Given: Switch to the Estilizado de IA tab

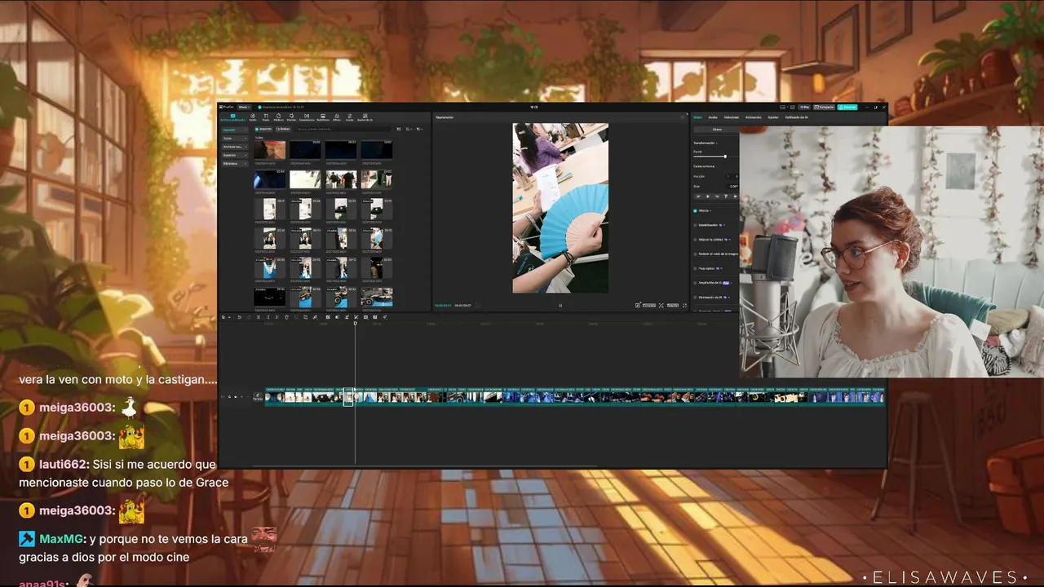Looking at the screenshot, I should point(797,117).
